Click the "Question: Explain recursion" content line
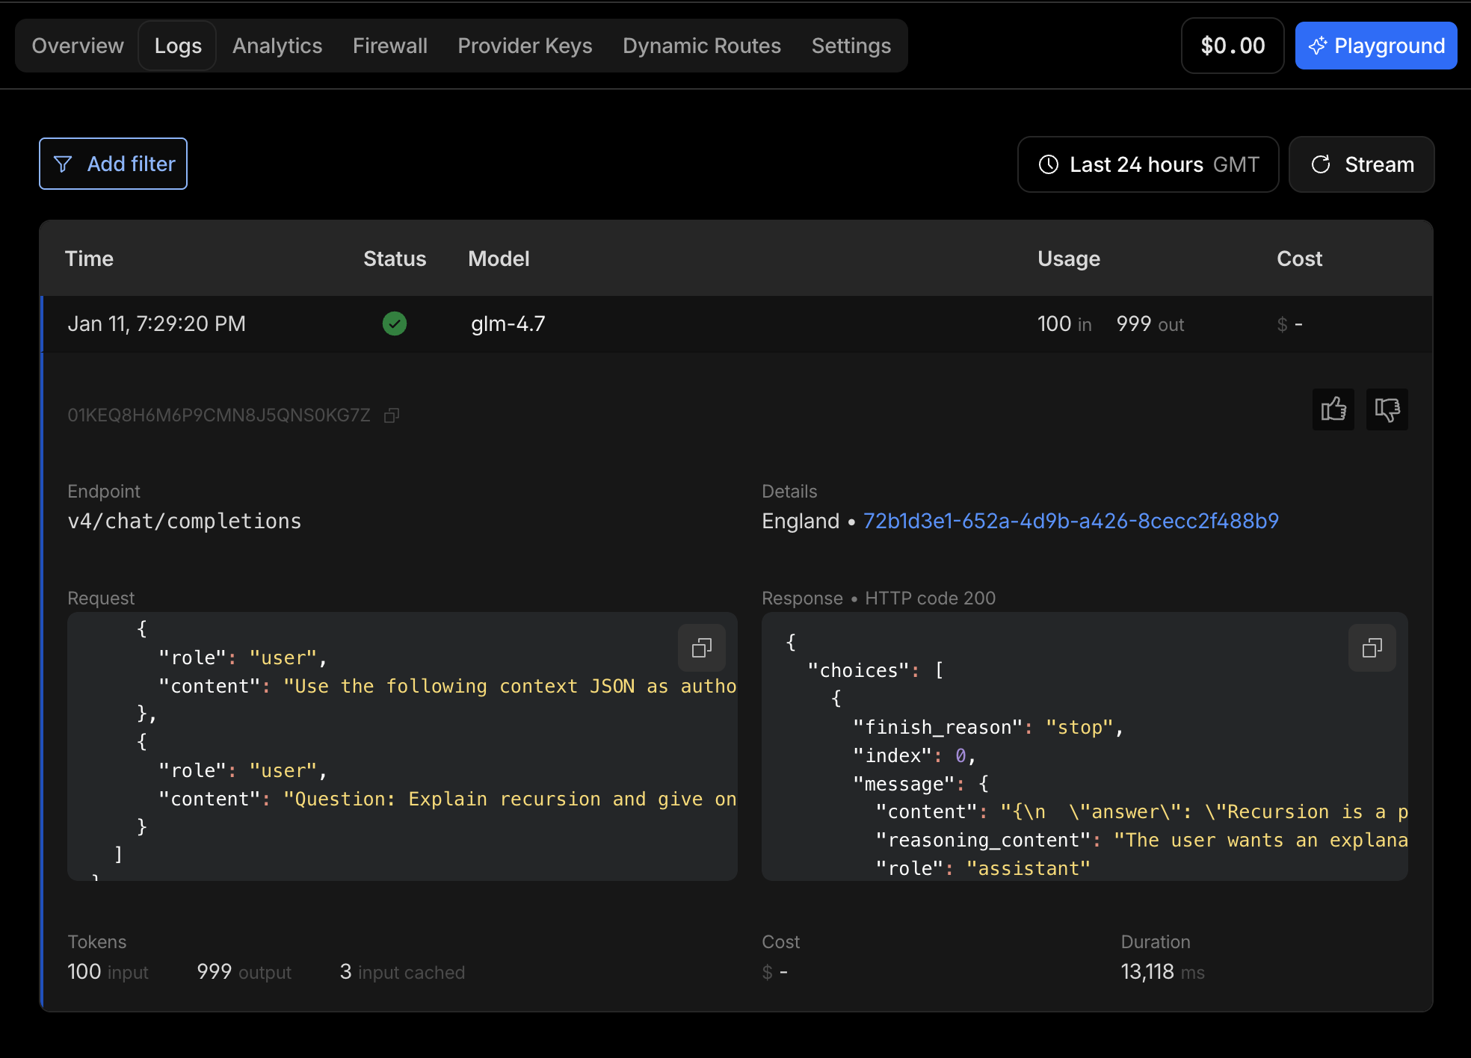This screenshot has width=1471, height=1058. 447,799
